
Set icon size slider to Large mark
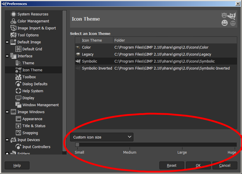[182, 145]
